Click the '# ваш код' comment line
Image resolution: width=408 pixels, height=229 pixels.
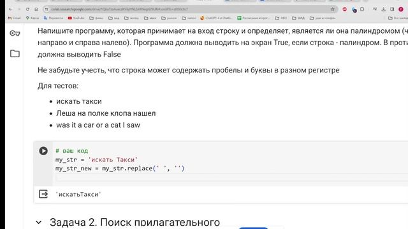click(x=72, y=151)
